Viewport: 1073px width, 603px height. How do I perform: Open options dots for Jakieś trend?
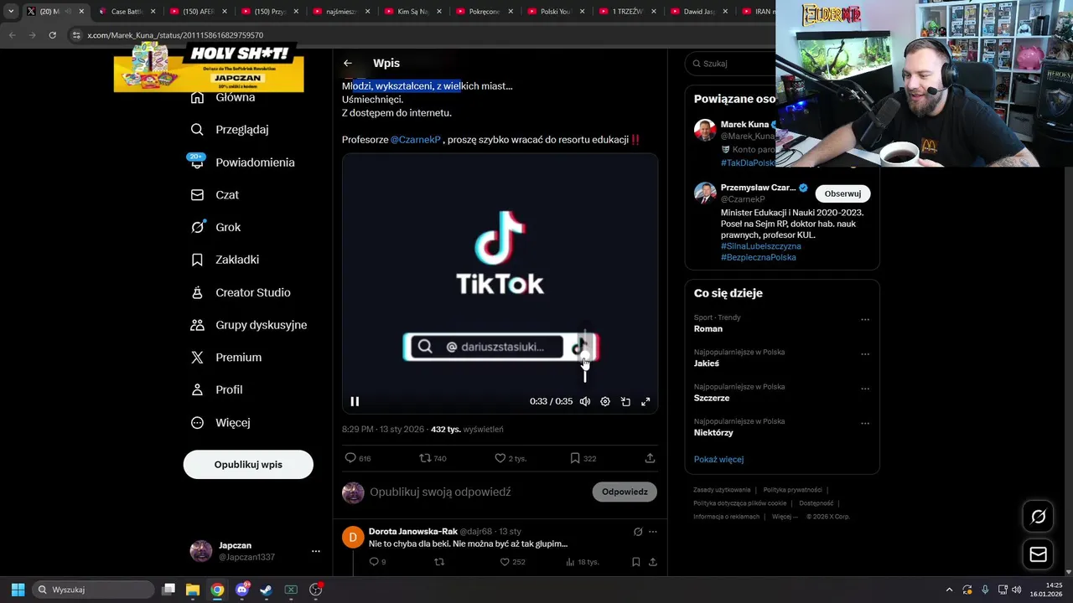click(x=865, y=354)
